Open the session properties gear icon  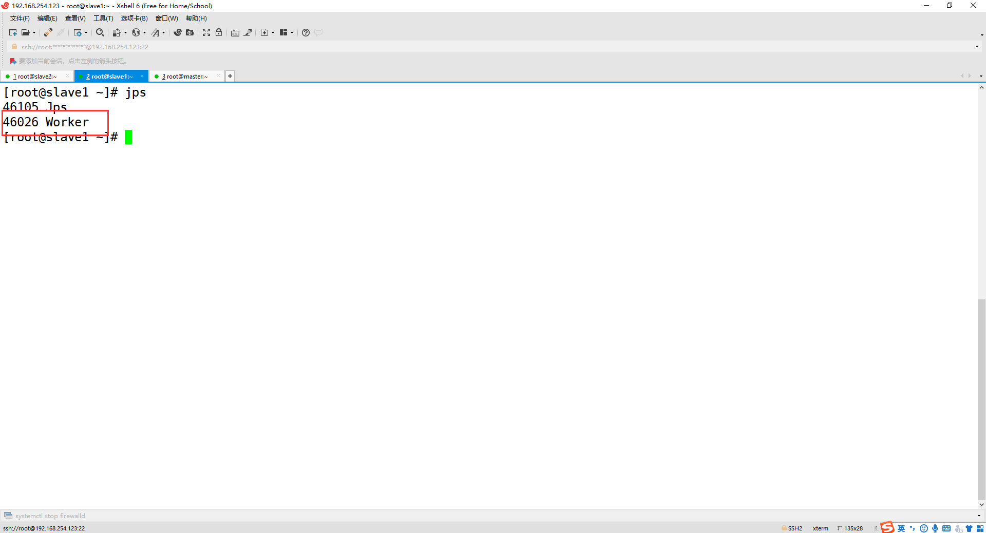(78, 32)
